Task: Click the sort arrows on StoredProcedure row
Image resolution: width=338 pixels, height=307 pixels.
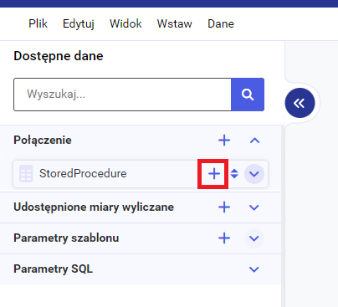Action: [x=234, y=174]
